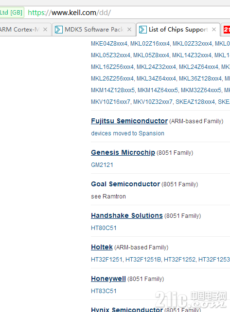Switch to MDK5 Software Pack tab
230x312 pixels.
pyautogui.click(x=94, y=30)
